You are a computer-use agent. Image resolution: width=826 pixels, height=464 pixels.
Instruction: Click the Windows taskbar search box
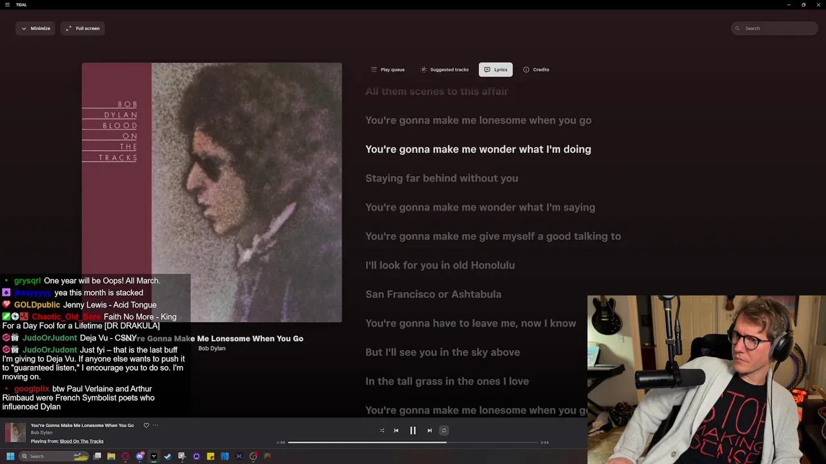(55, 456)
